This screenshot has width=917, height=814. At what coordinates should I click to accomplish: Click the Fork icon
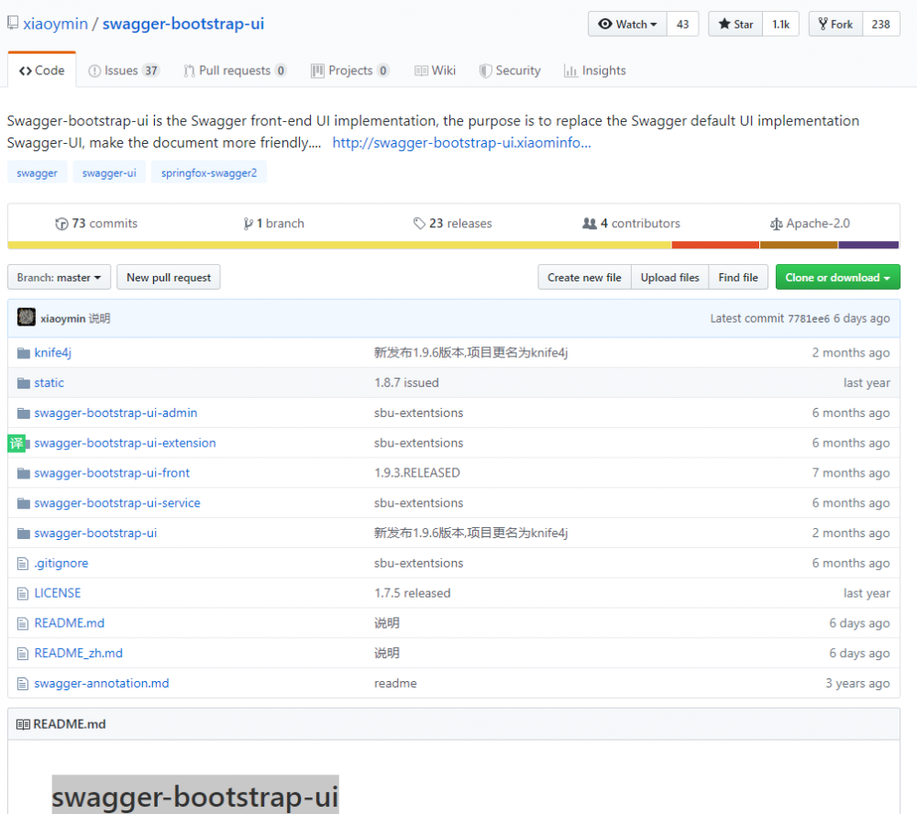823,24
